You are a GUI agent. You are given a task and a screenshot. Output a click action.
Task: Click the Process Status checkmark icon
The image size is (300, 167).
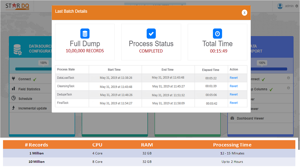tap(151, 34)
